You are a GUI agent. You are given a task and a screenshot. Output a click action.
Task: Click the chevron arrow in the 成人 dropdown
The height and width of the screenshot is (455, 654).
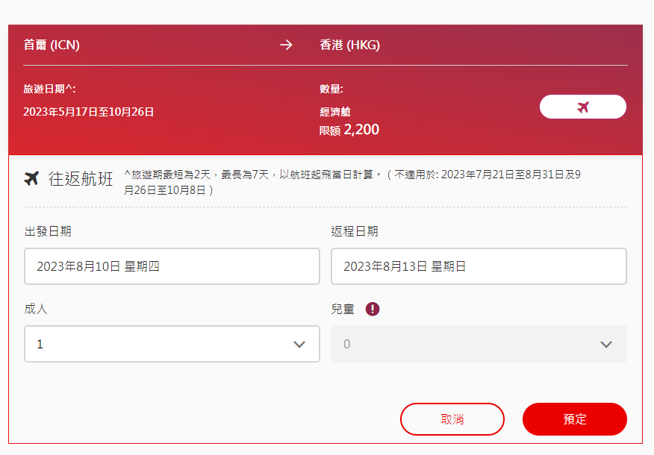tap(299, 344)
